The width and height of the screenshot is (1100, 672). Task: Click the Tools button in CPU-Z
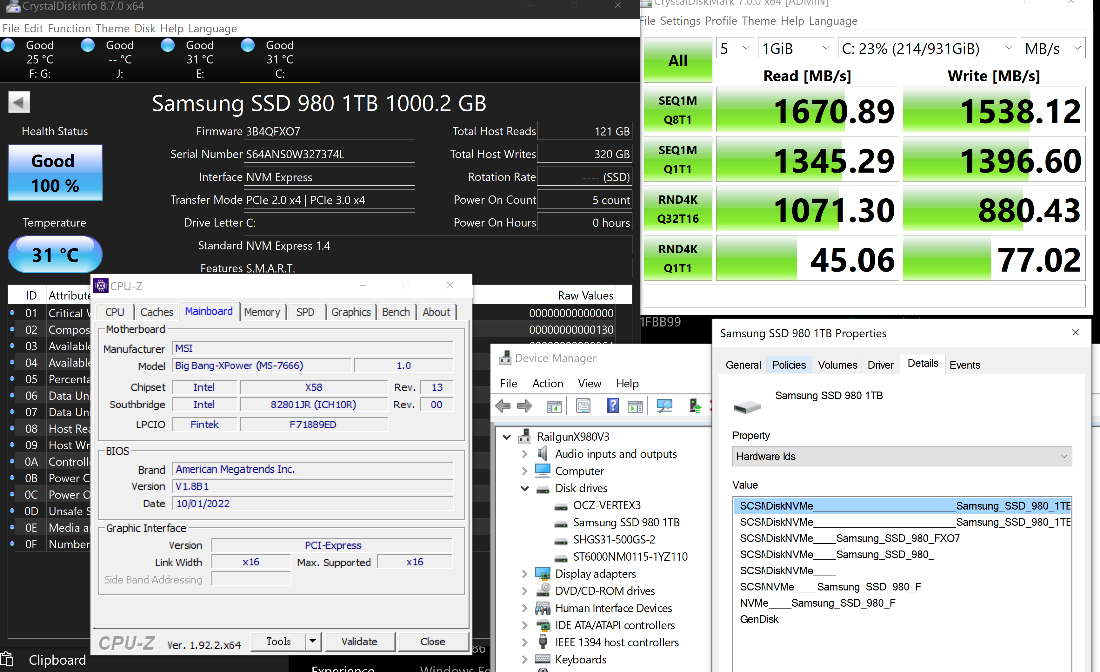click(x=278, y=641)
